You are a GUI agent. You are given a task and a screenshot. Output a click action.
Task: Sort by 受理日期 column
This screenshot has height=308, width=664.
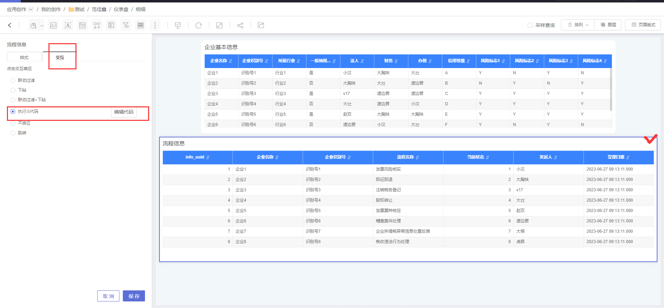click(x=628, y=157)
